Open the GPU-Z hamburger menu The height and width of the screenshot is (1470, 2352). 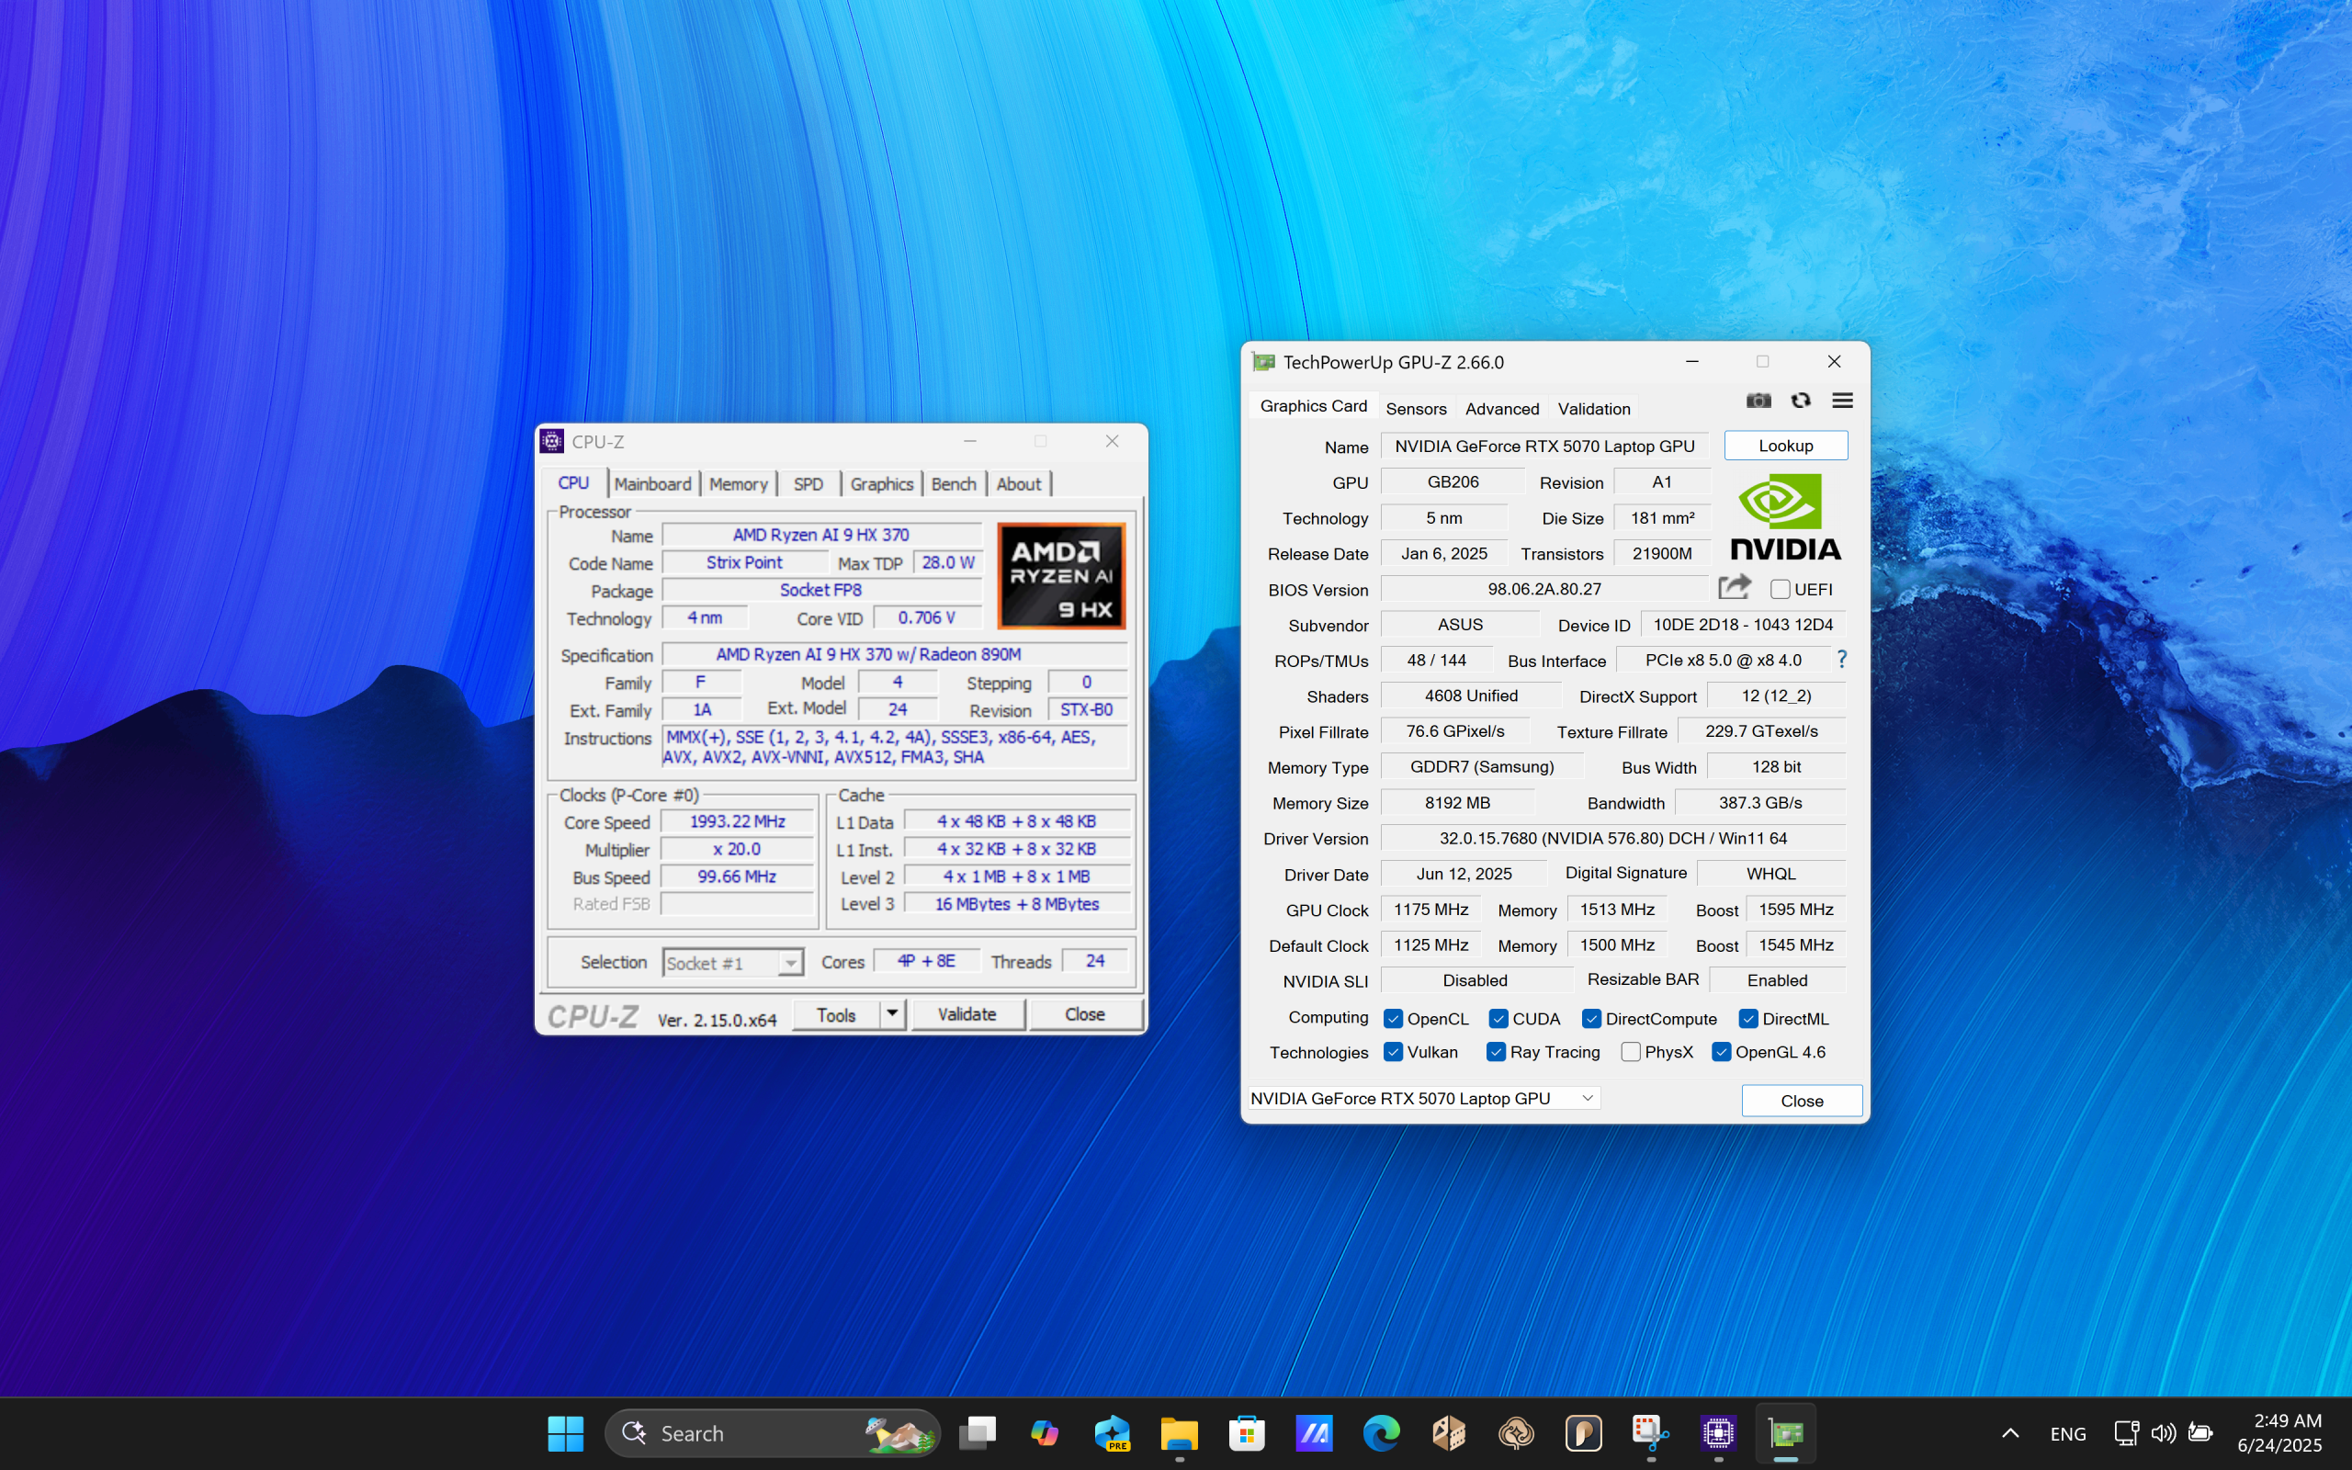coord(1843,401)
